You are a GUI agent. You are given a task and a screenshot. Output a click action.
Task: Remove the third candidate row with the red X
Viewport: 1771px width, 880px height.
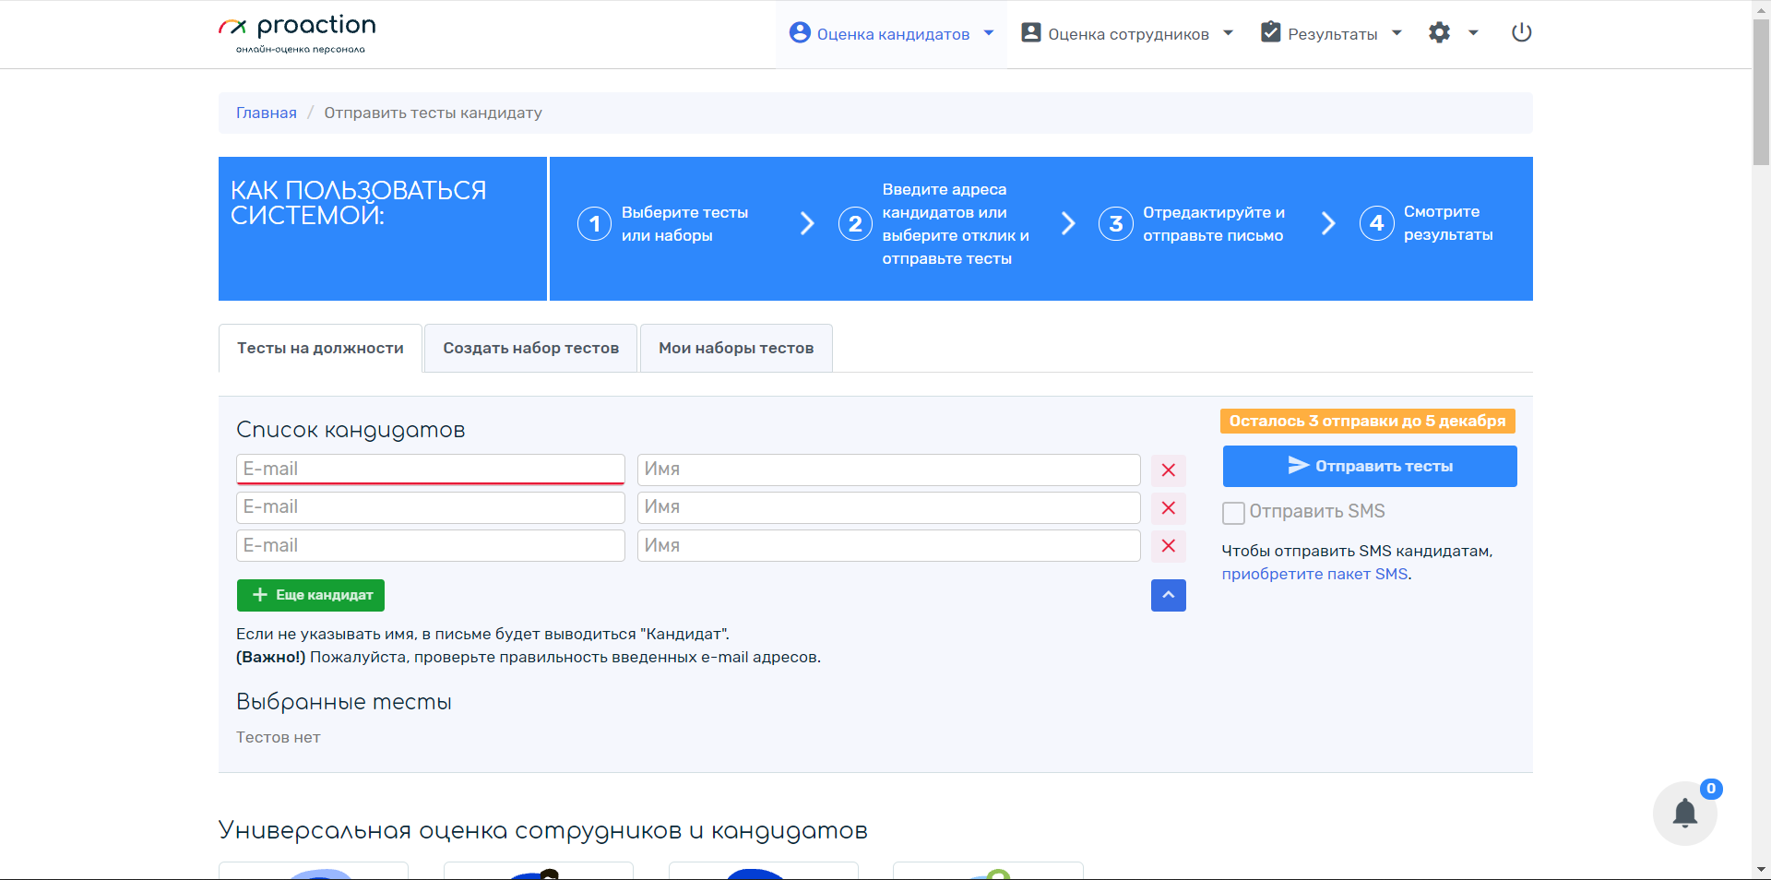pos(1169,546)
